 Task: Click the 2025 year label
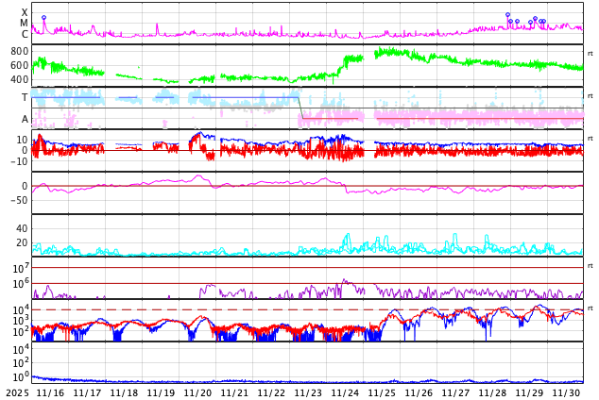(x=17, y=392)
